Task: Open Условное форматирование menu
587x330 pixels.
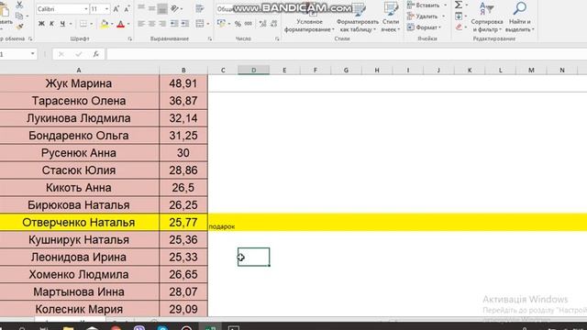Action: (309, 17)
